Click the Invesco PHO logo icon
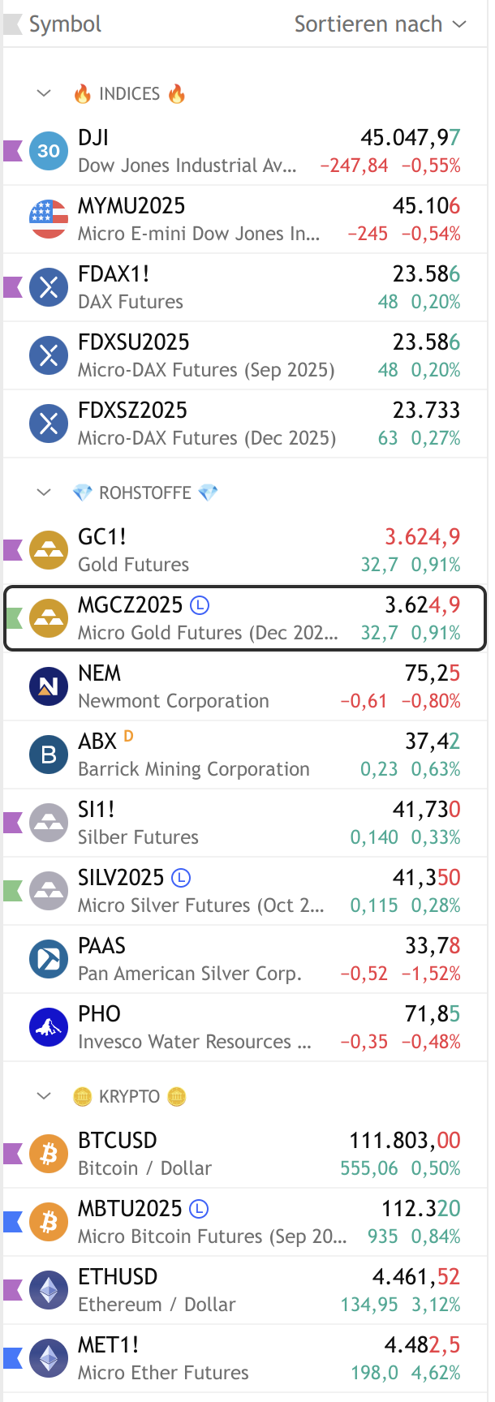Screen dimensions: 495x1402 pyautogui.click(x=49, y=1027)
